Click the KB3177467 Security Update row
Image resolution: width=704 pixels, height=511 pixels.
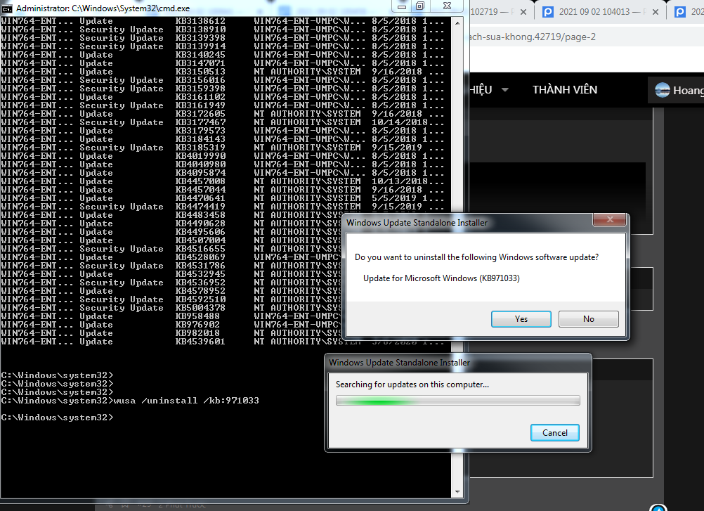point(223,122)
